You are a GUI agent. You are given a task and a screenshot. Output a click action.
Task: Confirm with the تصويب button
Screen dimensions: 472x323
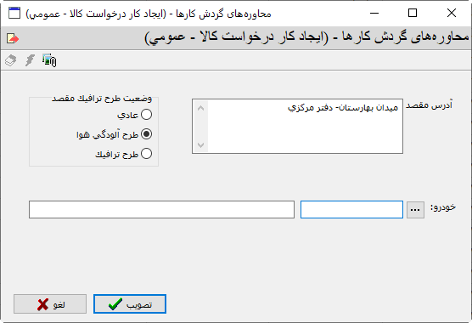(130, 303)
